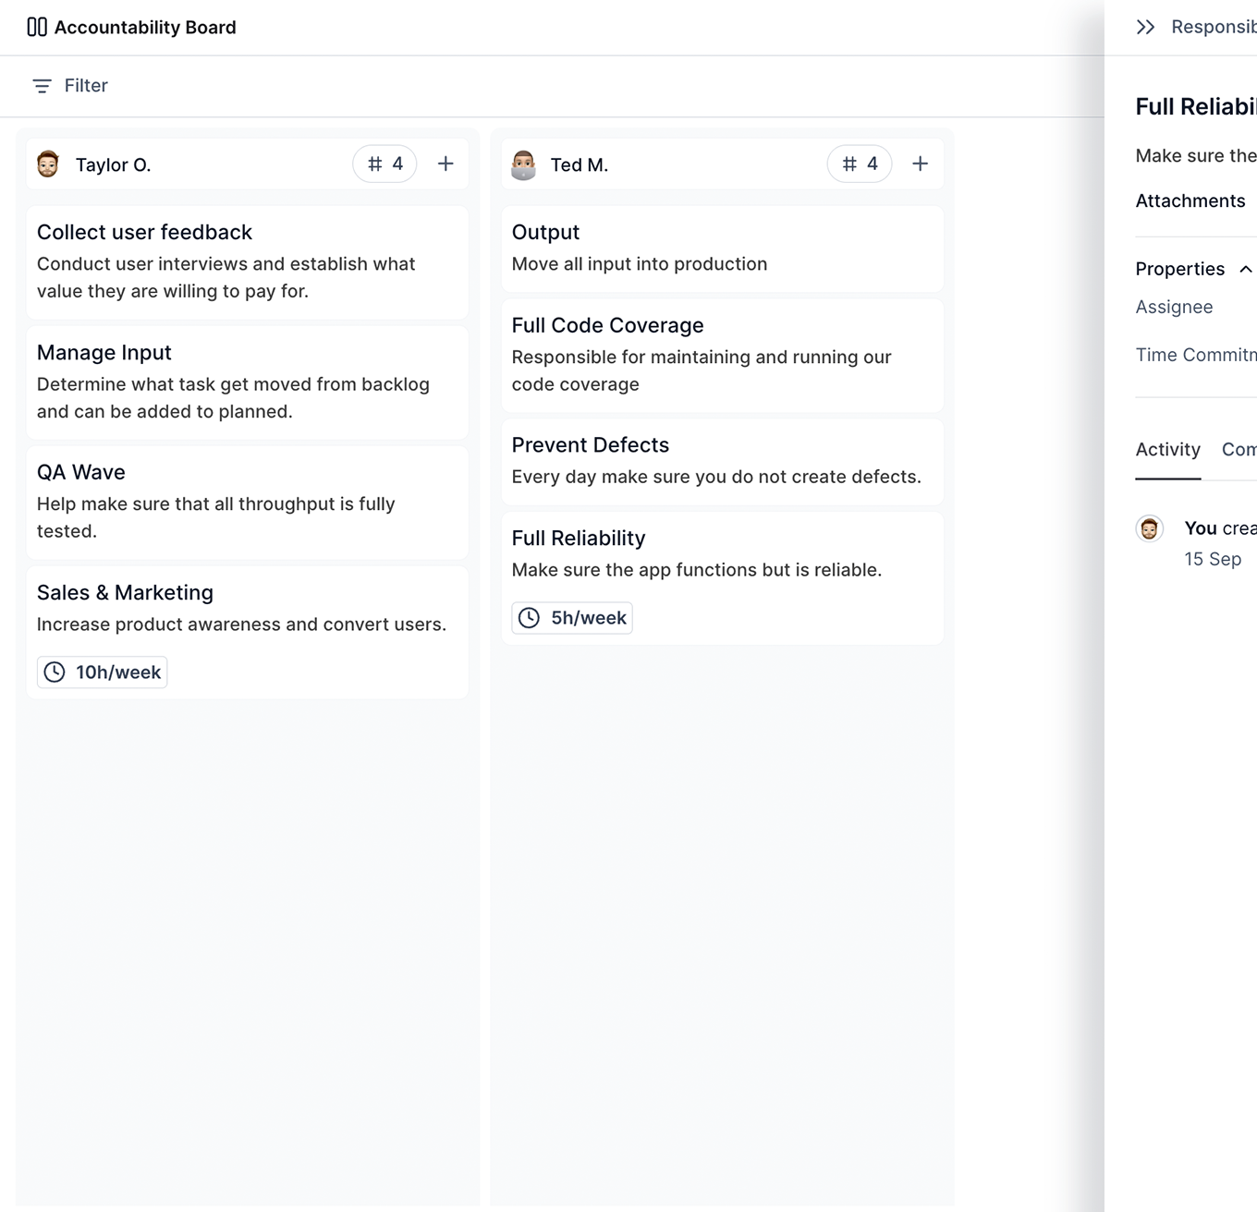
Task: Click the count badge in Ted M.'s column
Action: (x=860, y=164)
